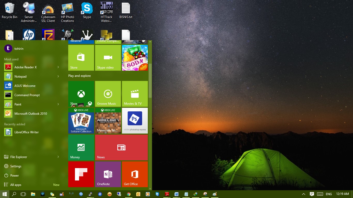
Task: Click File Explorer folder icon in taskbar
Action: coord(33,194)
